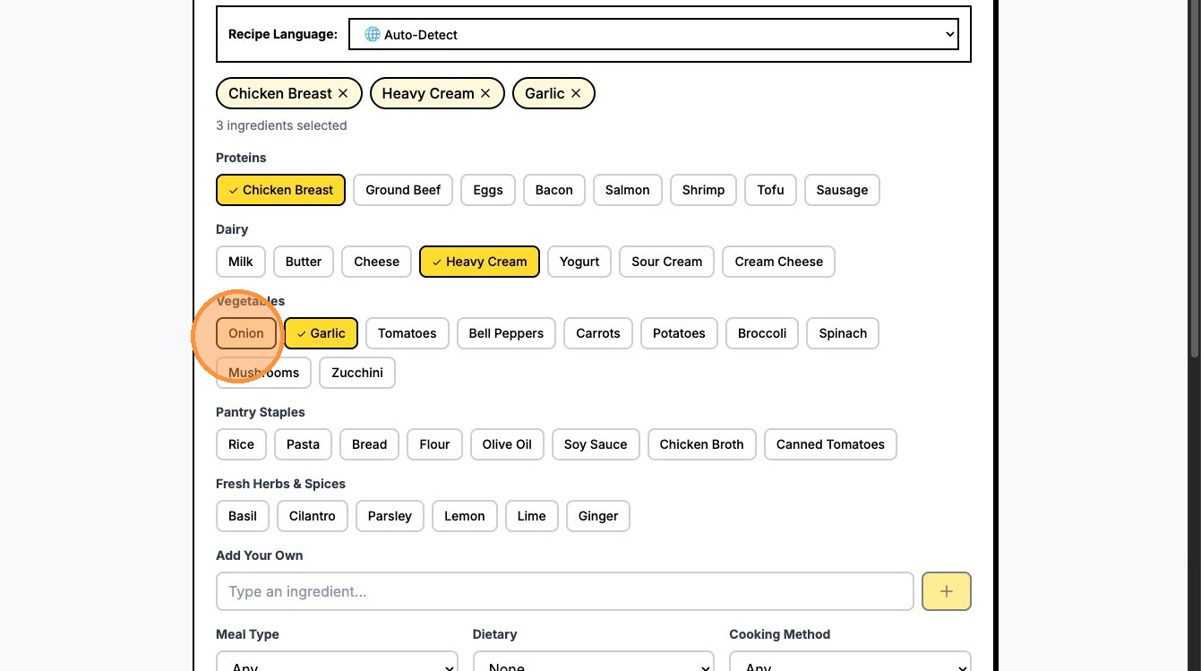Screen dimensions: 1201x671
Task: Open the Recipe Language dropdown
Action: 653,35
